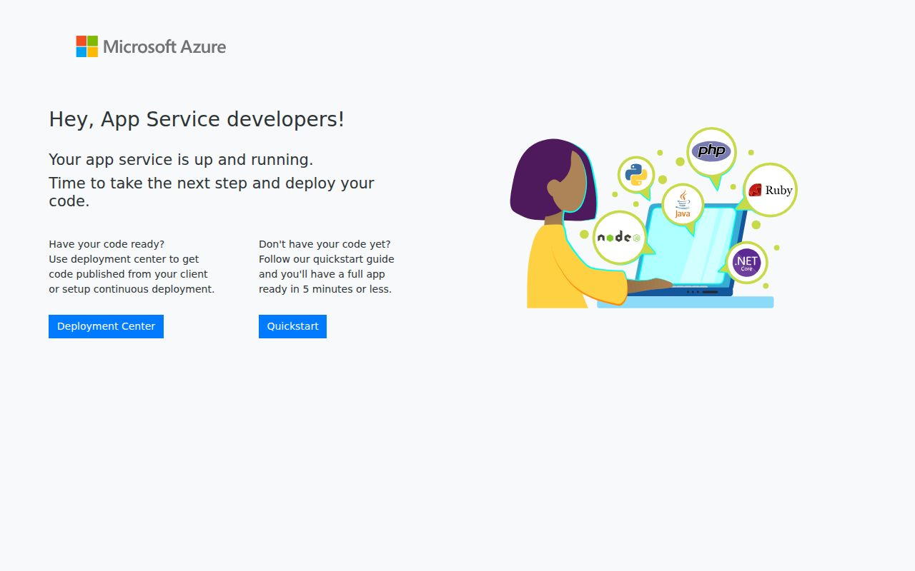The image size is (915, 571).
Task: Click the PHP logo bubble
Action: click(711, 151)
